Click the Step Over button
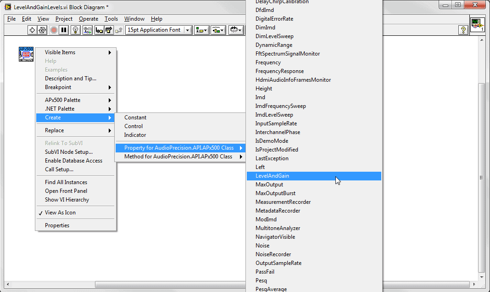This screenshot has height=292, width=490. 109,30
